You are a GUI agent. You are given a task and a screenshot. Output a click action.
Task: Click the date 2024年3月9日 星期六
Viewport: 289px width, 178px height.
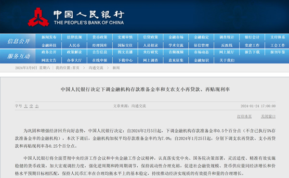point(32,68)
